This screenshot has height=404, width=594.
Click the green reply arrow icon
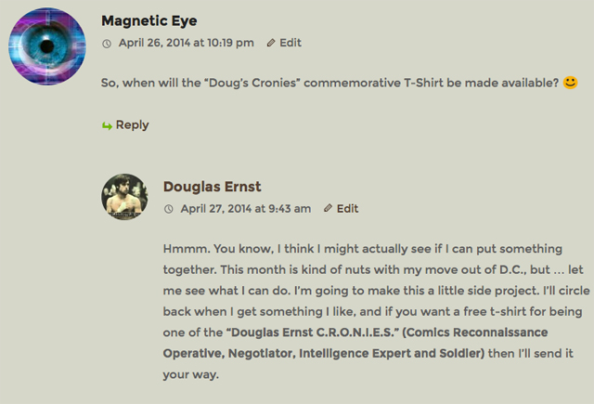point(107,125)
